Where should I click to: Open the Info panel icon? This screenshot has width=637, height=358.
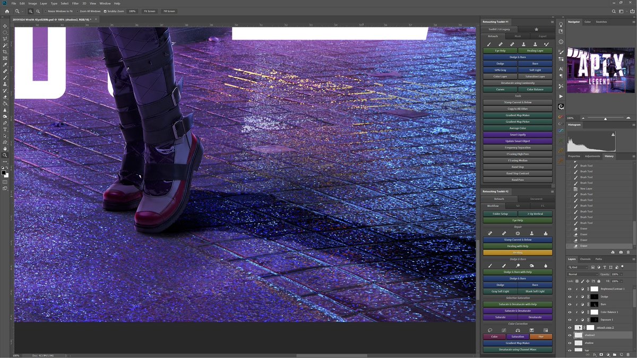[561, 42]
